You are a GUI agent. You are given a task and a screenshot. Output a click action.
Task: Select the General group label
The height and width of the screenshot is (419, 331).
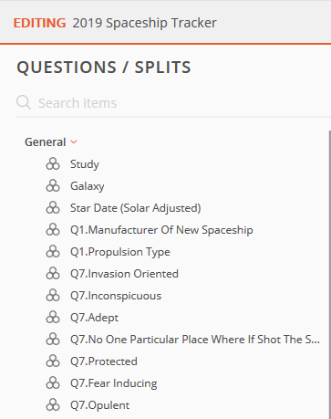pos(46,142)
